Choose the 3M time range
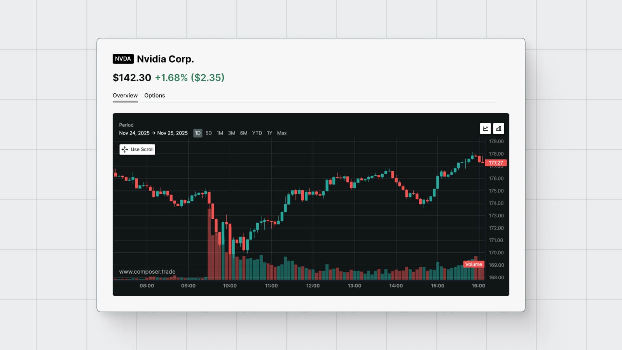The image size is (622, 350). tap(232, 133)
